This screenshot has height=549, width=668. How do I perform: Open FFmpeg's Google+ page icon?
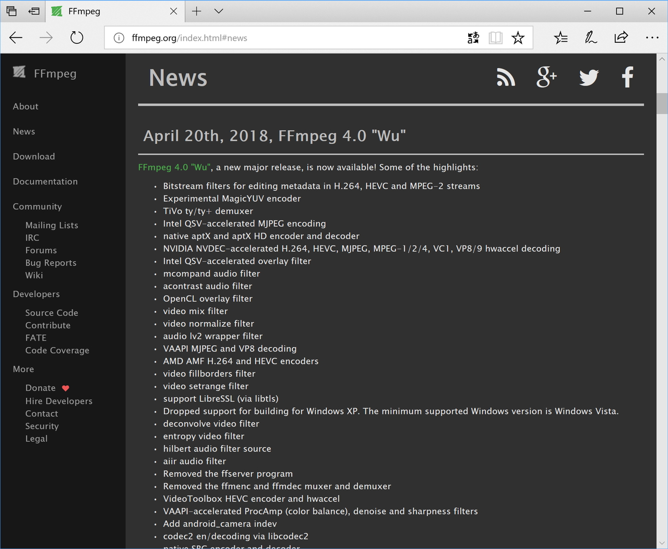pyautogui.click(x=546, y=77)
